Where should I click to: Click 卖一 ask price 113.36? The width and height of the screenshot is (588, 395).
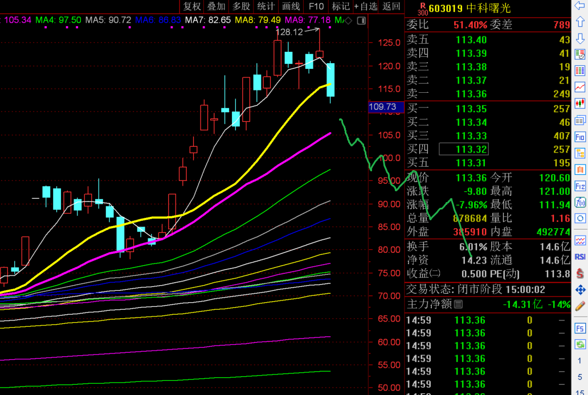pyautogui.click(x=471, y=94)
